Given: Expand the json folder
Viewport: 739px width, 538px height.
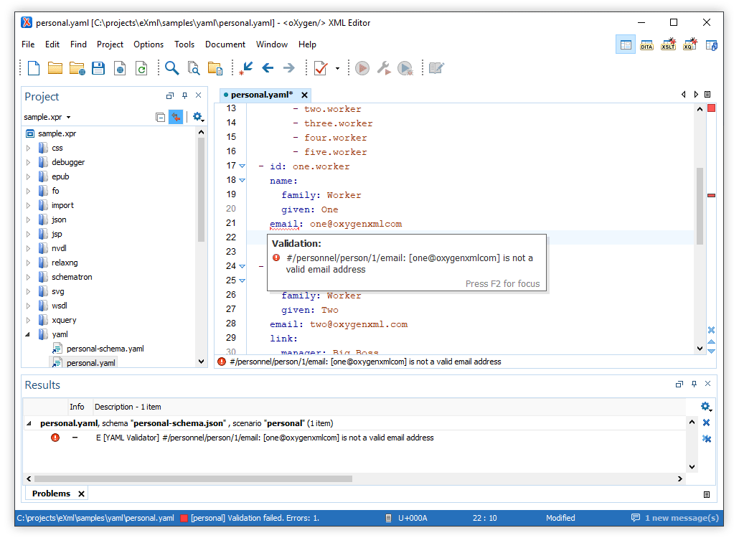Looking at the screenshot, I should coord(28,220).
